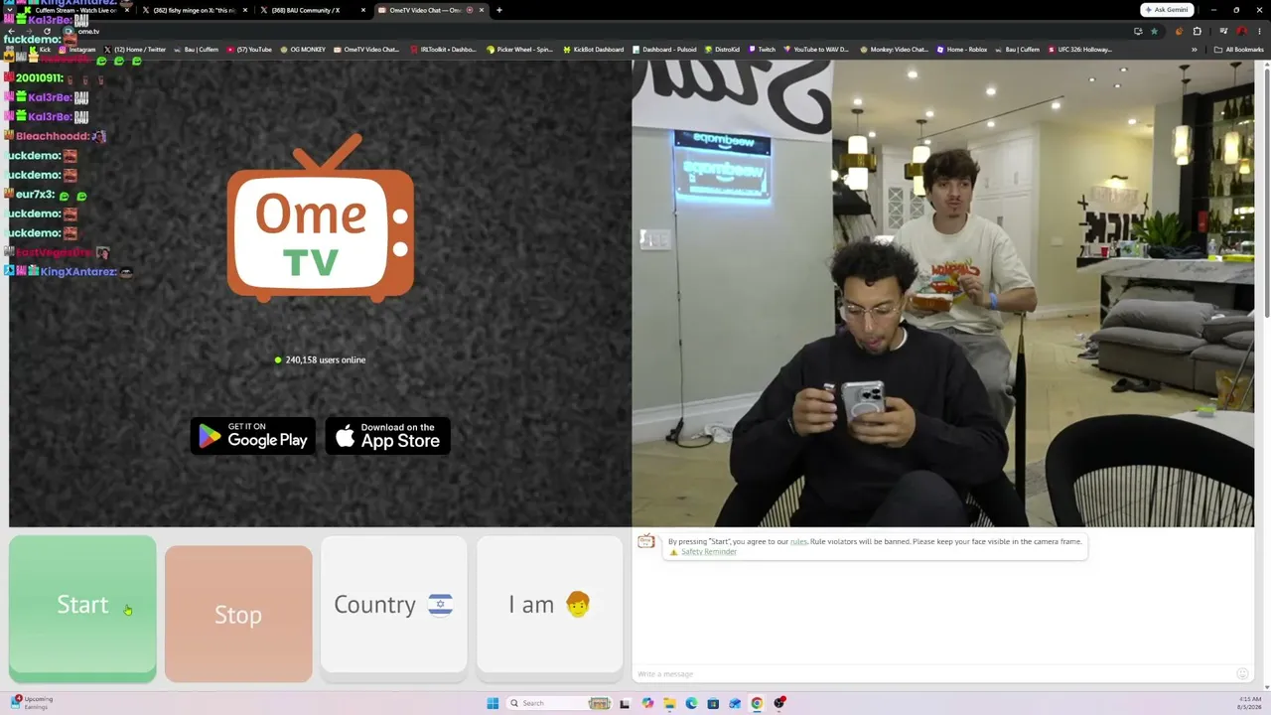Click the local webcam preview video
Image resolution: width=1271 pixels, height=715 pixels.
coord(943,293)
